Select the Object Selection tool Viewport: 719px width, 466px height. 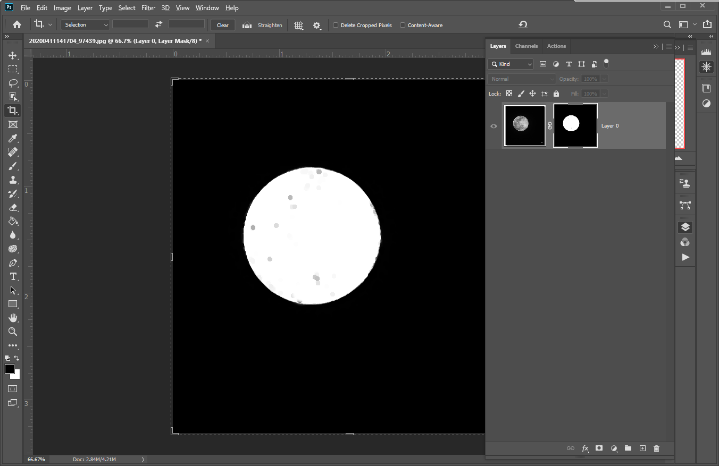coord(13,97)
